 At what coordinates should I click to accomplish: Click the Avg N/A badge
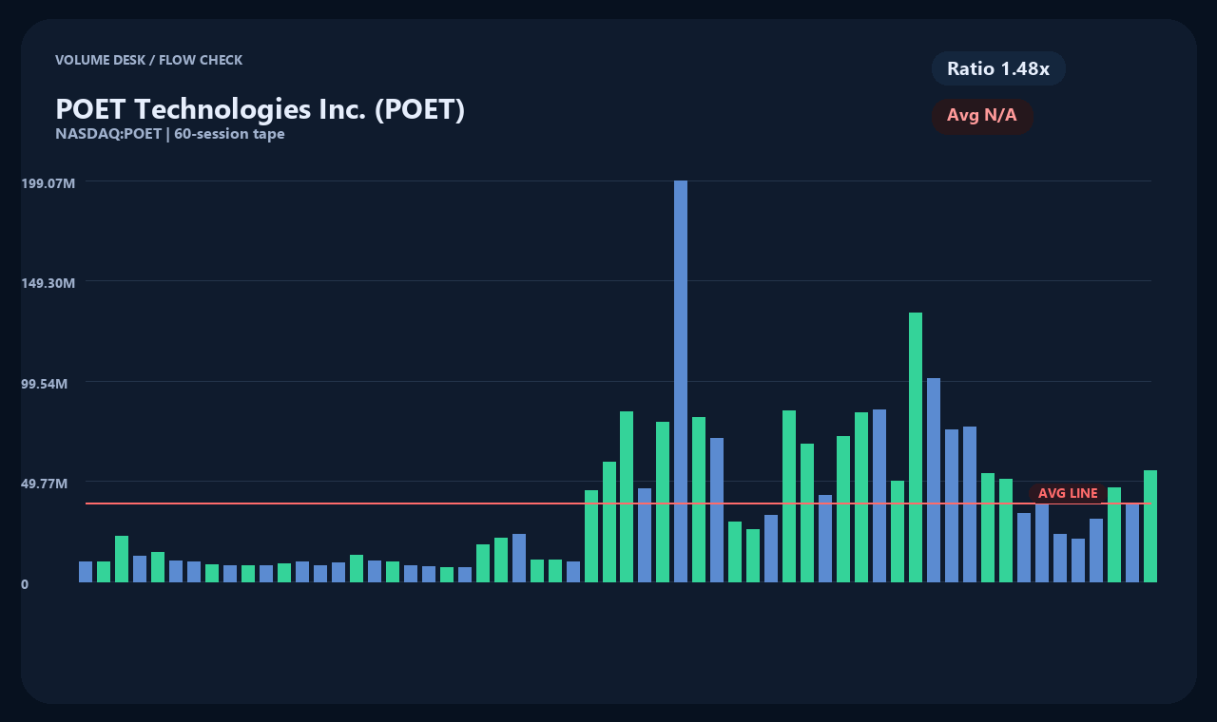click(982, 116)
